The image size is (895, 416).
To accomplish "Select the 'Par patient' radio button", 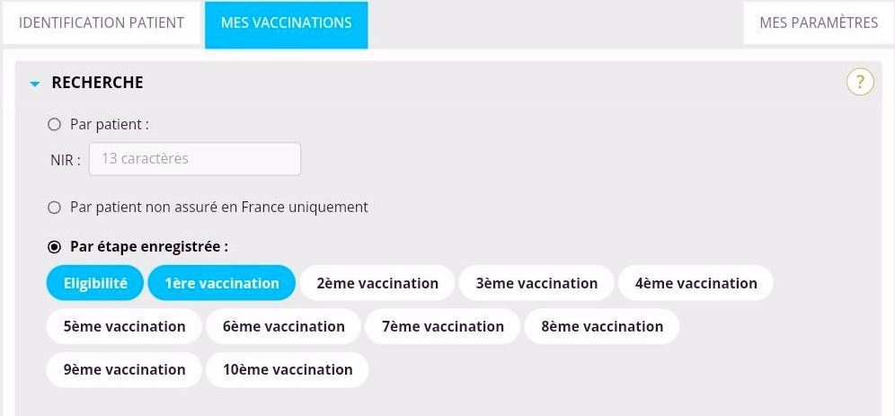I will click(54, 125).
